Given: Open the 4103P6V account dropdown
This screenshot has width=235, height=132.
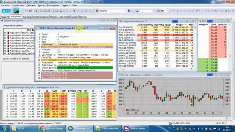Looking at the screenshot, I should click(125, 11).
